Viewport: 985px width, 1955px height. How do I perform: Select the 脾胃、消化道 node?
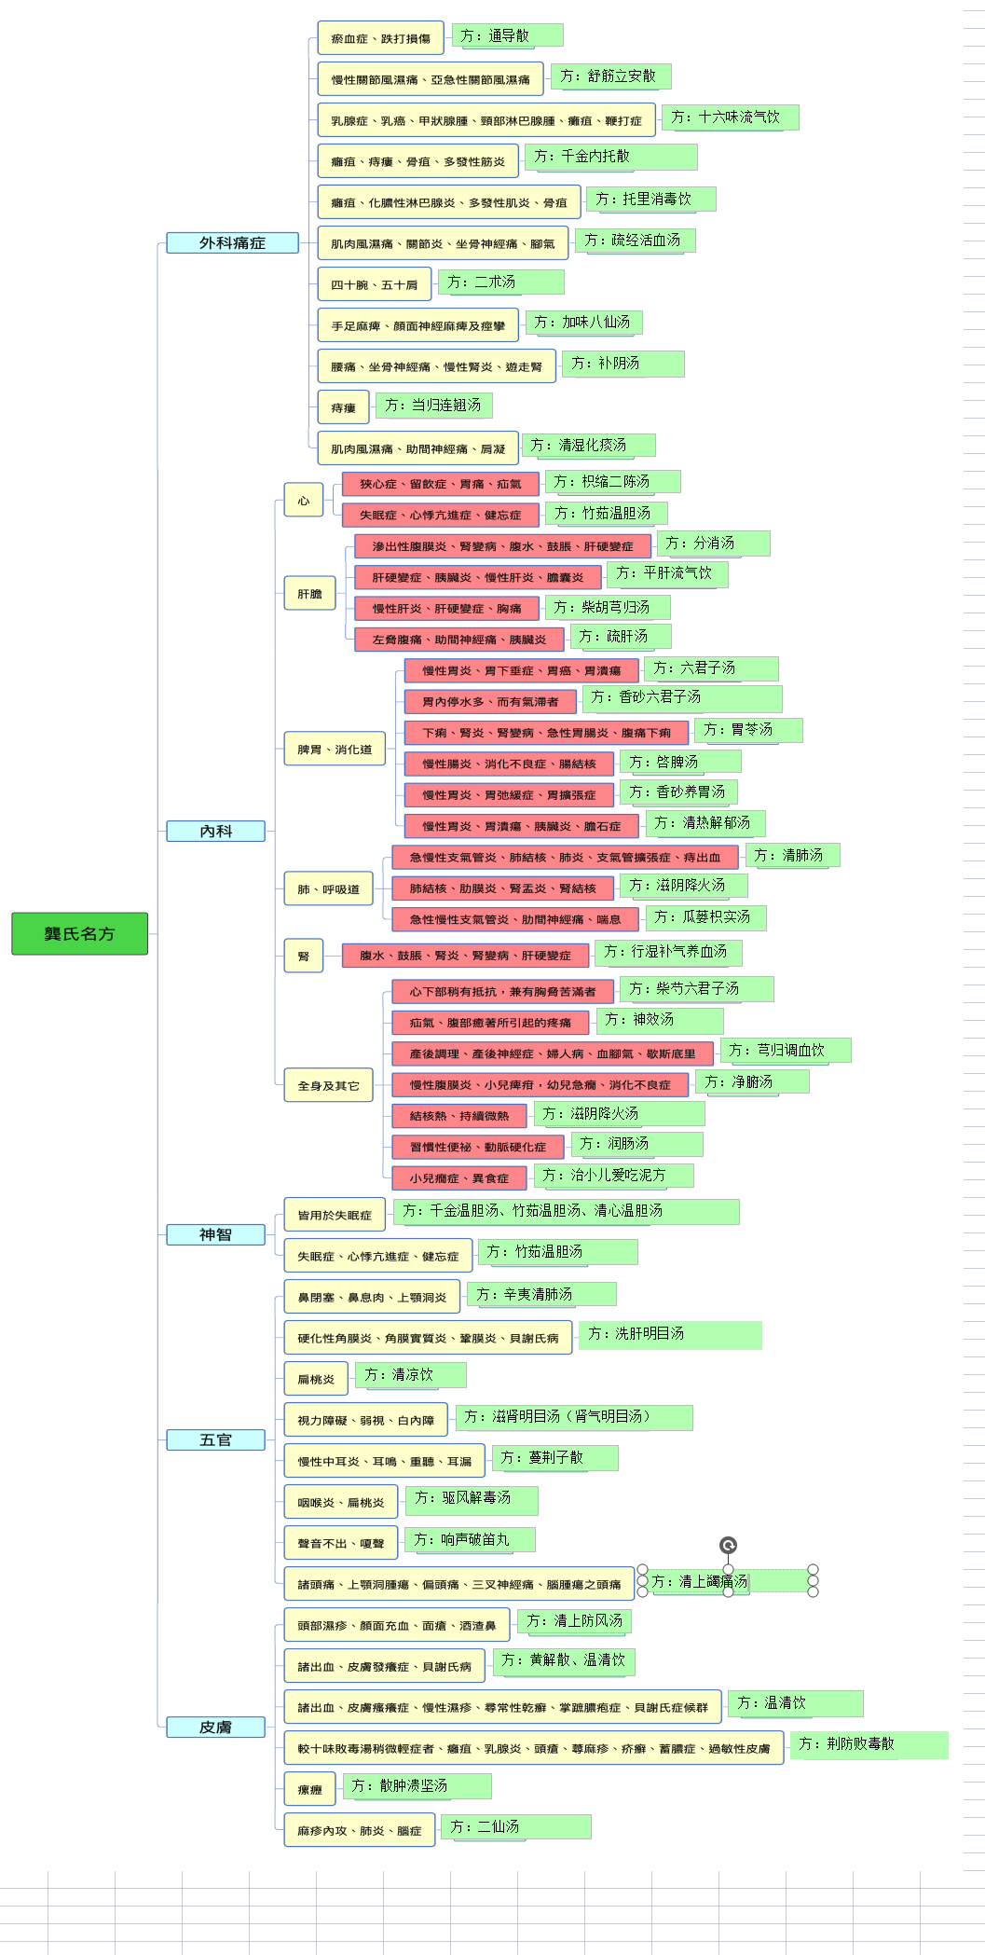pos(335,749)
